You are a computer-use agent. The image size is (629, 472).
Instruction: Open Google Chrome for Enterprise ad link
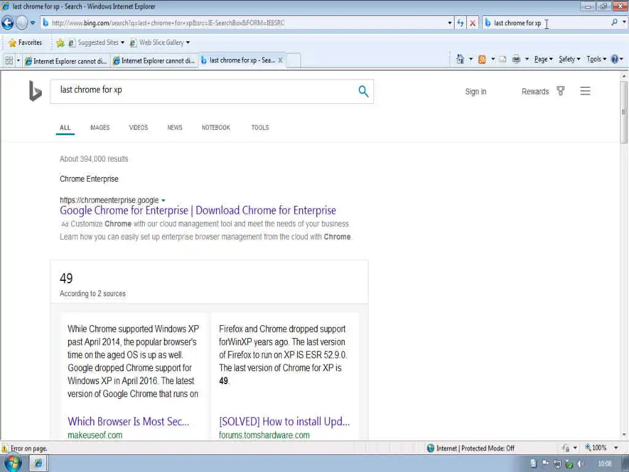point(198,210)
